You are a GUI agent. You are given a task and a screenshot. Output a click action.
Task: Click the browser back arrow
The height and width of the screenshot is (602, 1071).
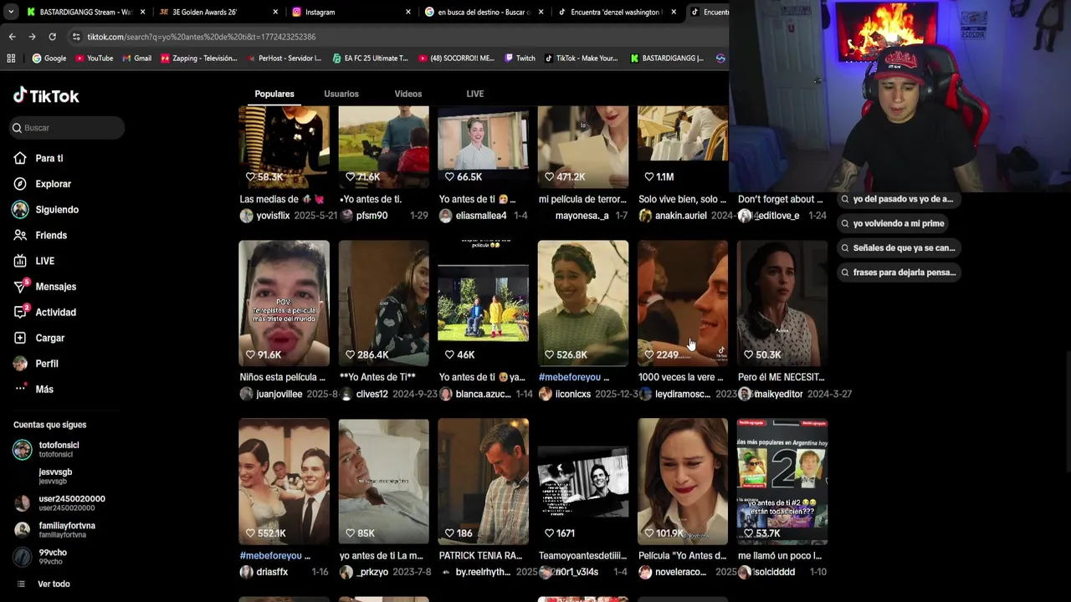click(x=12, y=37)
